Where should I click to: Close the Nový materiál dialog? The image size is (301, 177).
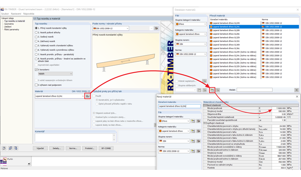pos(297,97)
